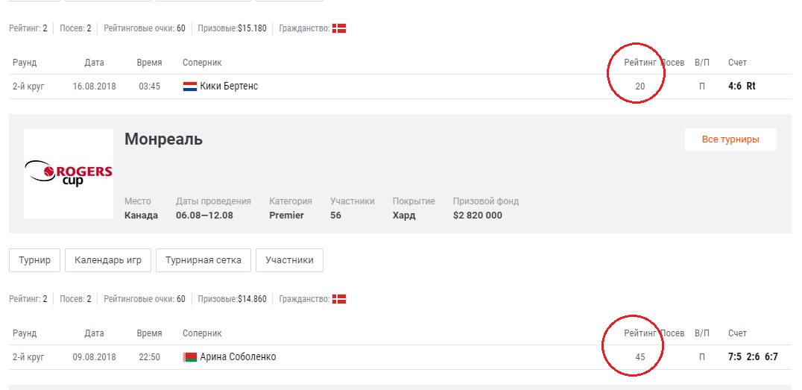Image resolution: width=802 pixels, height=390 pixels.
Task: Show the Турнирная сетка bracket
Action: click(203, 260)
